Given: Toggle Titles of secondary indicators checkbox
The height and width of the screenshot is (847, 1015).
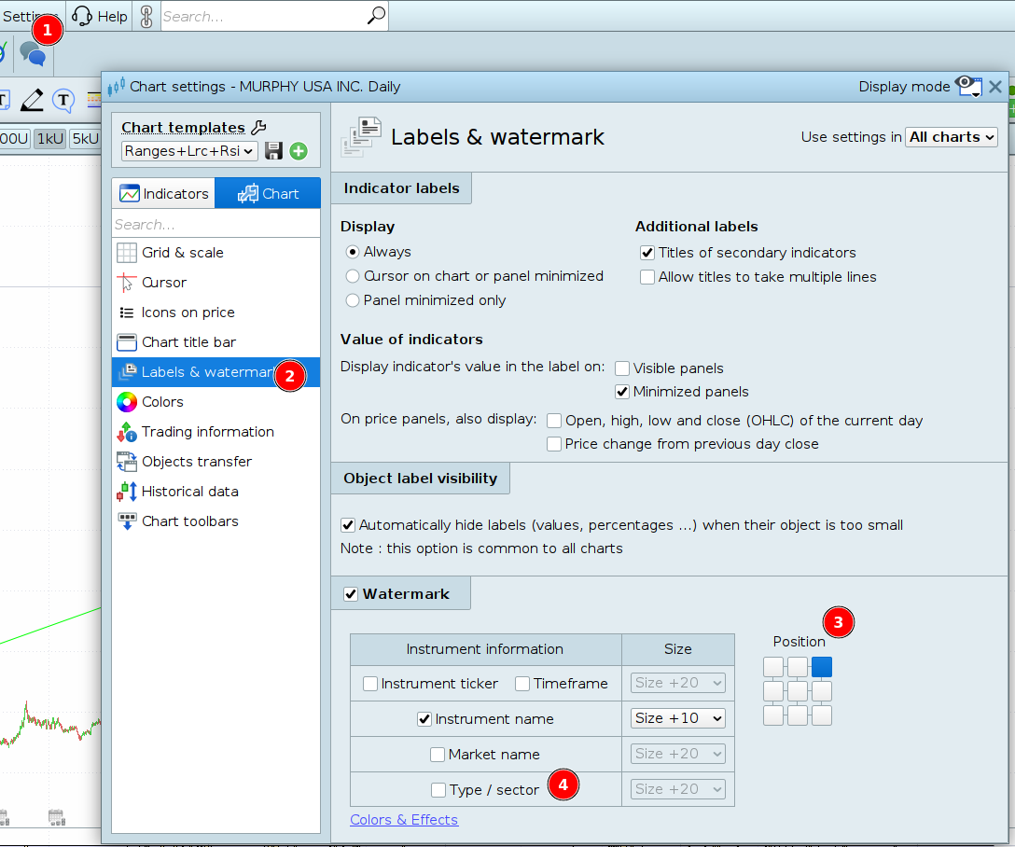Looking at the screenshot, I should (x=647, y=253).
